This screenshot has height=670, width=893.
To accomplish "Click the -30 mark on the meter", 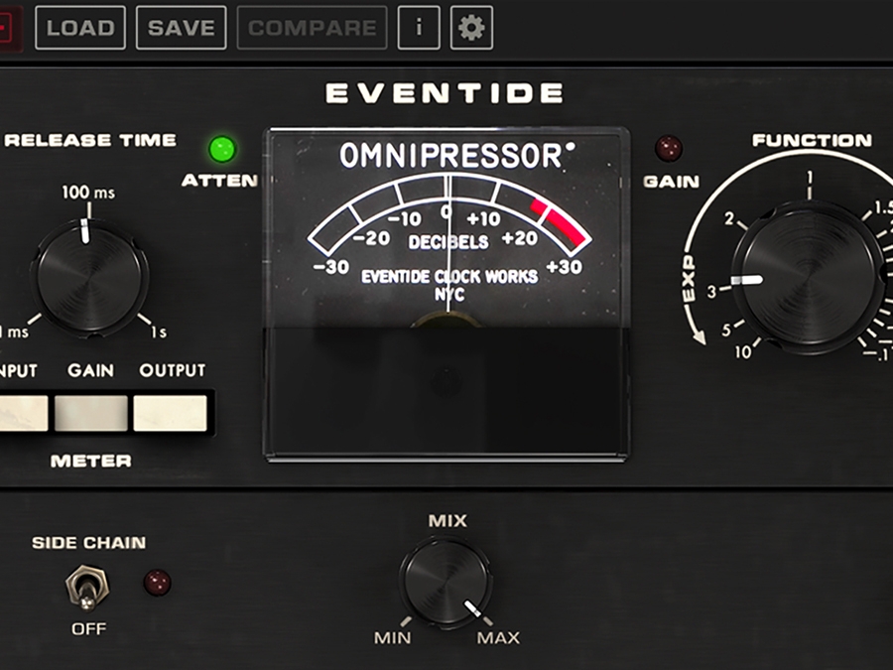I will tap(330, 266).
